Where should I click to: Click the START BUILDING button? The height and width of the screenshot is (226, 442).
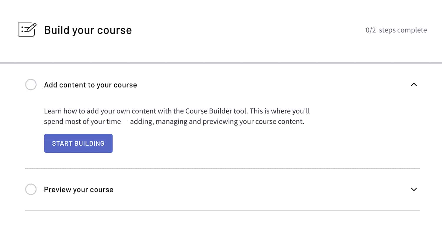tap(78, 143)
